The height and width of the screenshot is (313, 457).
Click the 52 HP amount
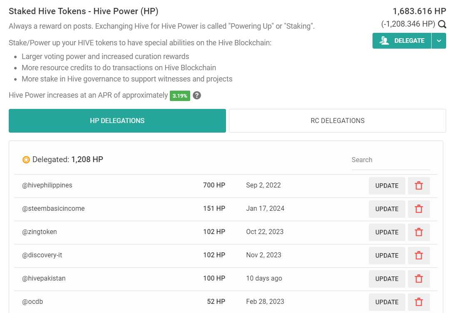pyautogui.click(x=216, y=302)
